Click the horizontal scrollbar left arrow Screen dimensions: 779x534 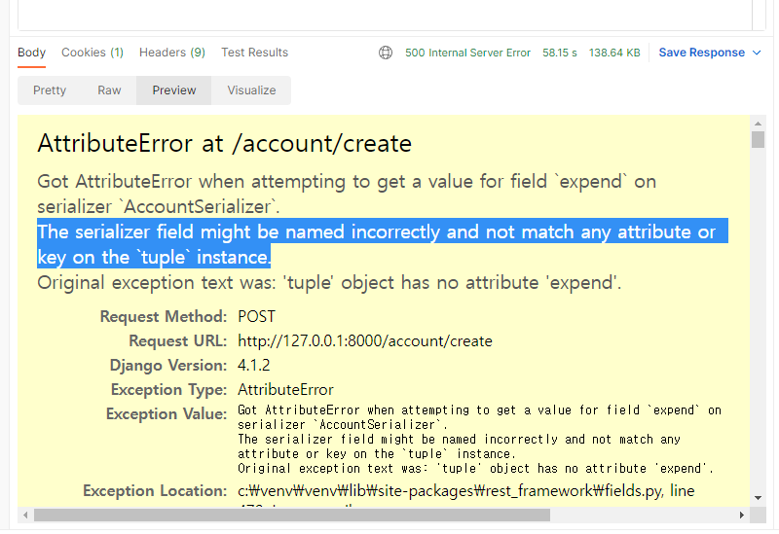[x=25, y=516]
